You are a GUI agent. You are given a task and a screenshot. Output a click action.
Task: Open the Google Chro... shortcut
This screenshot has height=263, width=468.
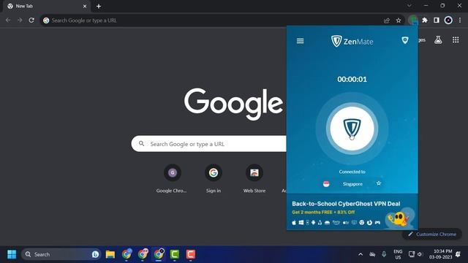[x=173, y=179]
